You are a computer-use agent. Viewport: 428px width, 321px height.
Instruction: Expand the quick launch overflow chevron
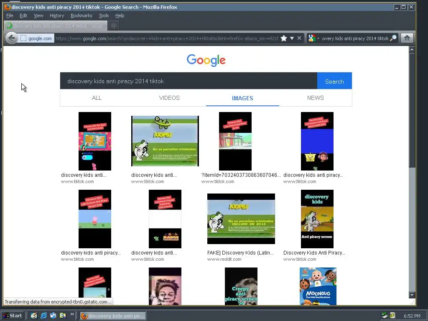pos(72,314)
